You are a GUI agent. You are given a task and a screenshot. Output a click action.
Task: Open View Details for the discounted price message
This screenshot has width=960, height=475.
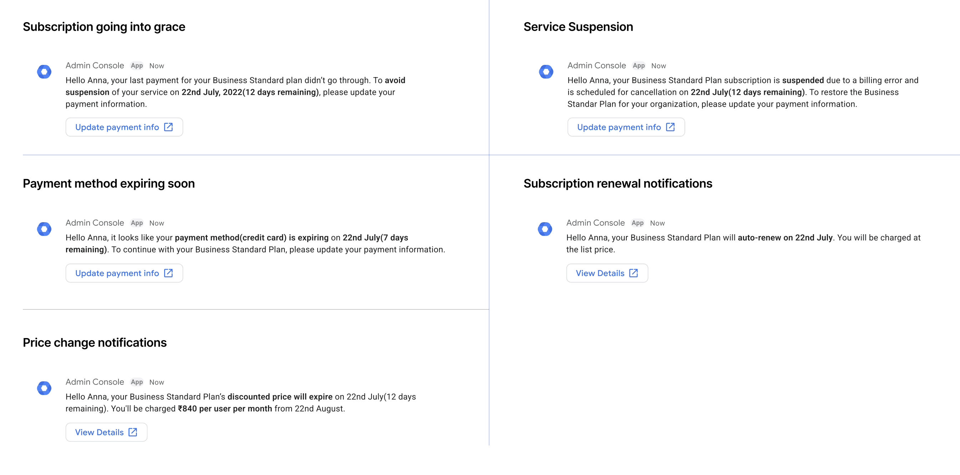click(106, 432)
